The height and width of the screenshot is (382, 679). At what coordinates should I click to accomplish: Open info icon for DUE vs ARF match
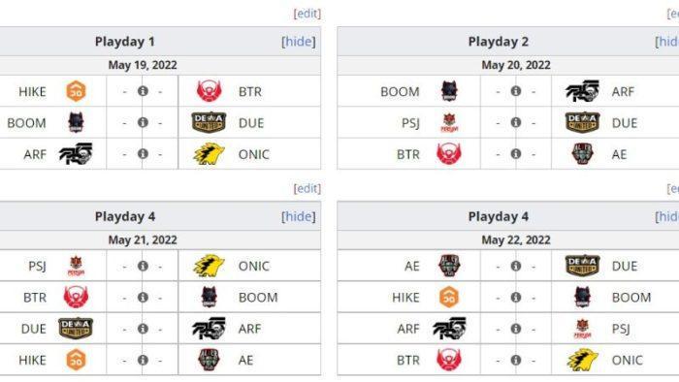tap(143, 329)
